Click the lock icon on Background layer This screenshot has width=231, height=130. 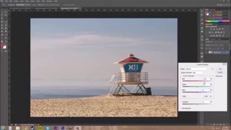227,52
